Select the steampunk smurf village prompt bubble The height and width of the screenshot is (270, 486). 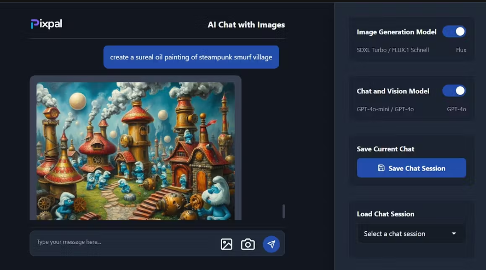pos(191,57)
